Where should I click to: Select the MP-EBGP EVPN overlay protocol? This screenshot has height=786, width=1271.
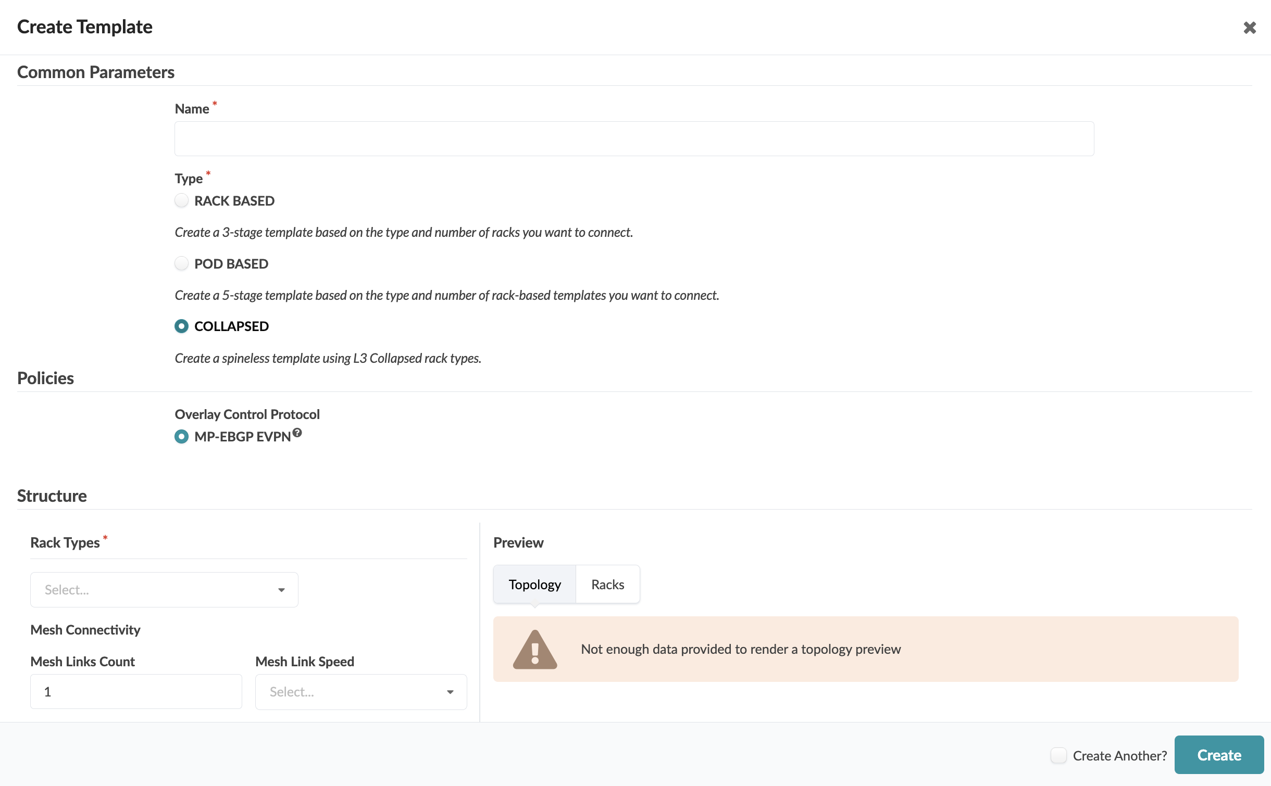click(181, 436)
